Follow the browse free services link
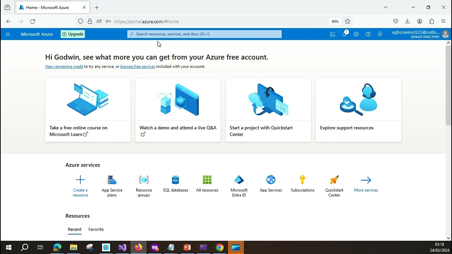 click(138, 66)
